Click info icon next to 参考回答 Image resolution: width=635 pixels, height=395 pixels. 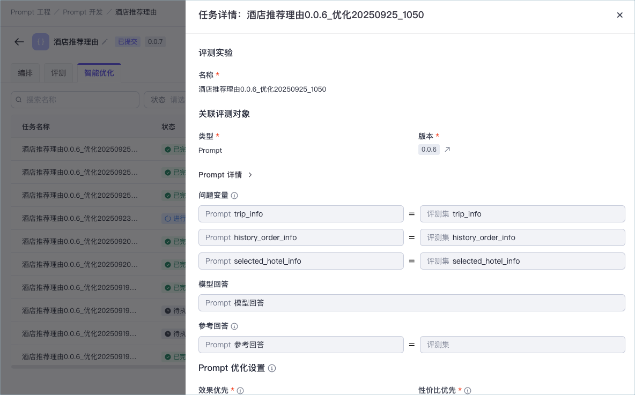[234, 326]
